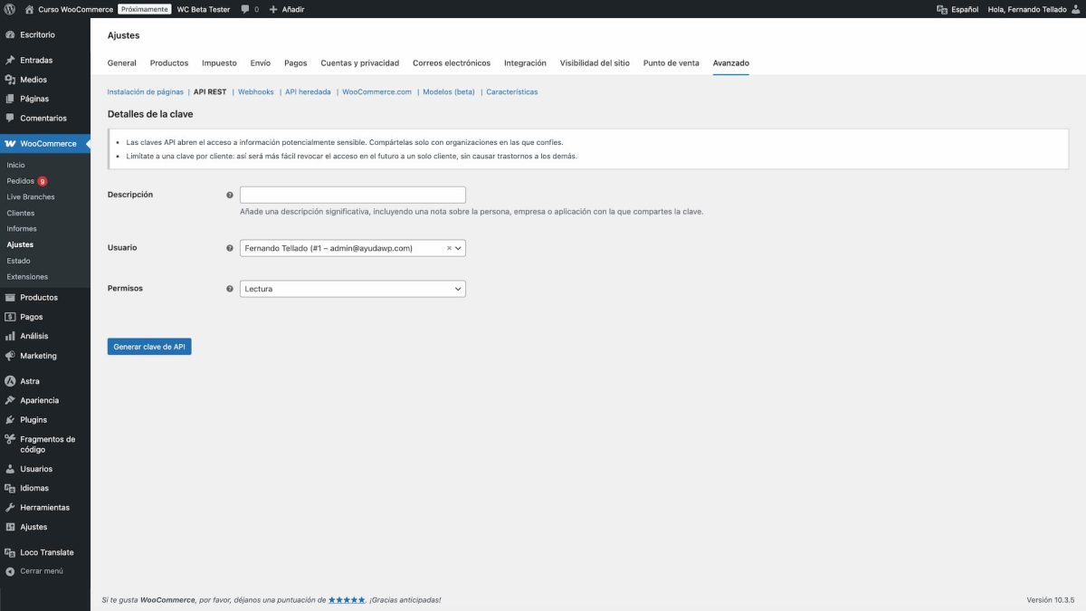The width and height of the screenshot is (1086, 611).
Task: Switch to the Envío tab
Action: pos(261,62)
